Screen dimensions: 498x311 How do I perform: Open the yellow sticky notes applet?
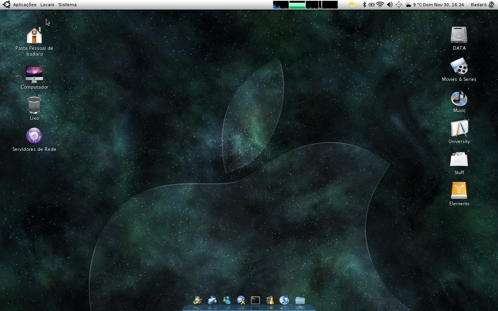pyautogui.click(x=352, y=5)
